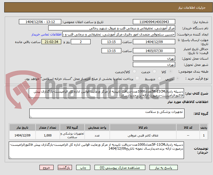Click the پاسخ به نیاز button

(x=164, y=168)
